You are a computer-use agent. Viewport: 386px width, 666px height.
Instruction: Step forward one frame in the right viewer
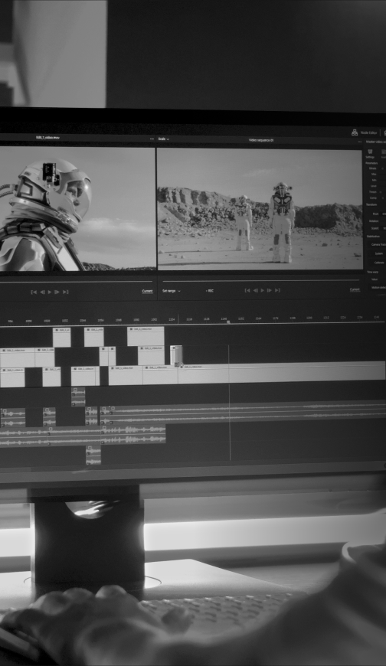click(x=269, y=291)
